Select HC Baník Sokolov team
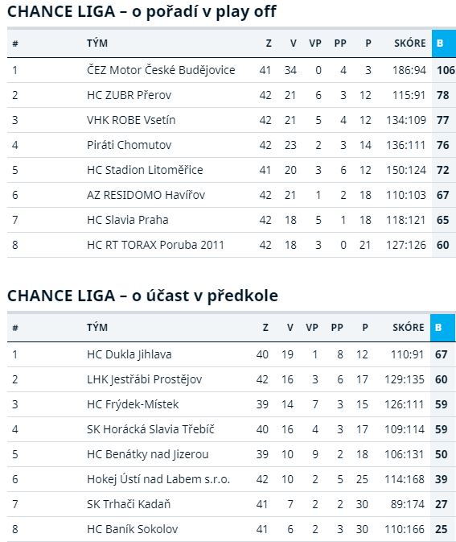This screenshot has width=456, height=542. coord(133,529)
